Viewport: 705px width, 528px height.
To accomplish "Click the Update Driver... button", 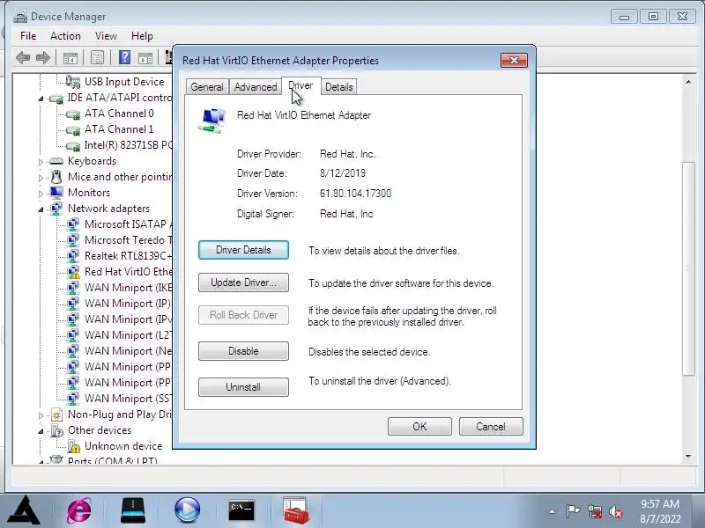I will tap(243, 282).
